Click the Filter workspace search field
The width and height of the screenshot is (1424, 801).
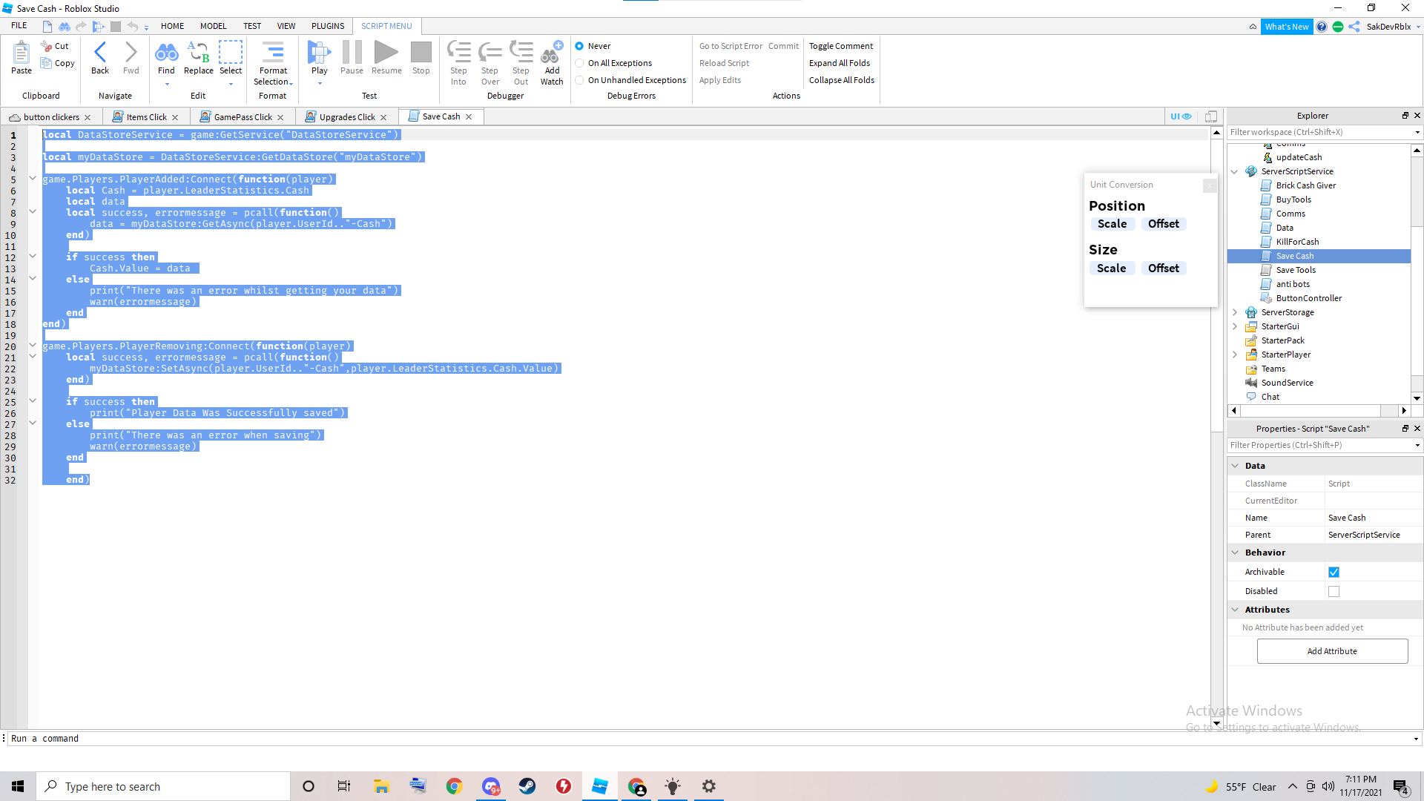coord(1319,133)
